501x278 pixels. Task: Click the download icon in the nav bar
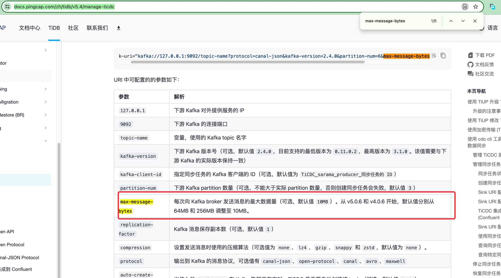(118, 28)
